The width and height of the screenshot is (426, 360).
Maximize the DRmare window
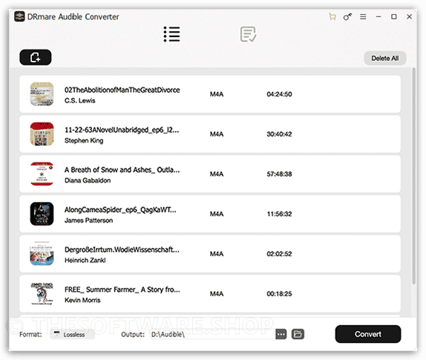coord(393,17)
